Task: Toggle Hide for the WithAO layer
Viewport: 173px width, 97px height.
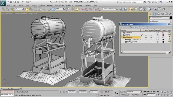Action: click(x=146, y=35)
